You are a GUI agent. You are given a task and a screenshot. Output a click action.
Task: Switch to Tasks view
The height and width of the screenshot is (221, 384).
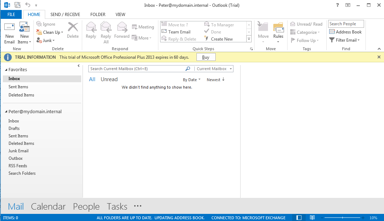[117, 206]
